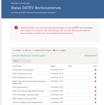This screenshot has width=104, height=105.
Task: Open Wartungen und Störungen breadcrumb link
Action: click(20, 3)
